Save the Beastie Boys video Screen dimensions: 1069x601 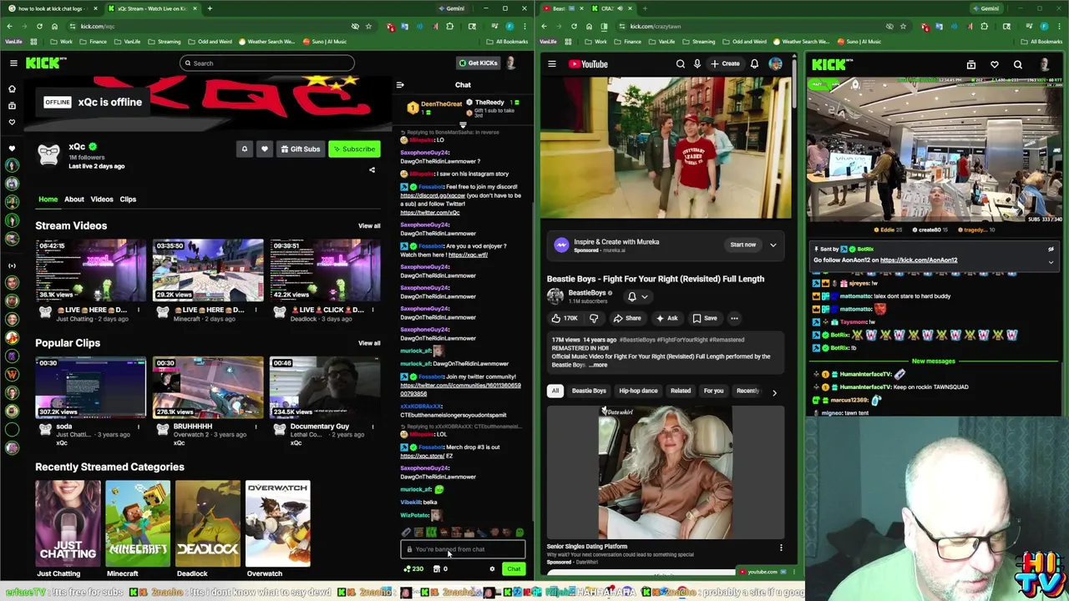(x=704, y=318)
